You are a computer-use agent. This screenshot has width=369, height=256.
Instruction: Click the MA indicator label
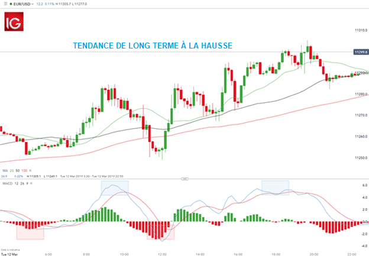(5, 170)
